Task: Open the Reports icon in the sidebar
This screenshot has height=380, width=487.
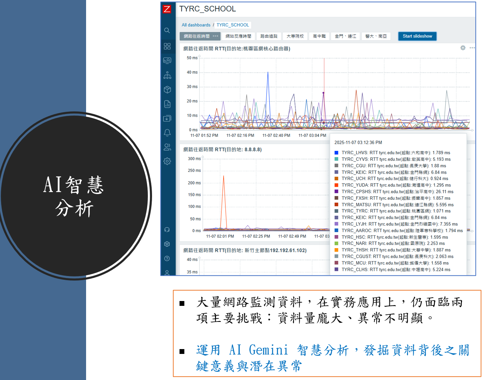Action: click(167, 104)
